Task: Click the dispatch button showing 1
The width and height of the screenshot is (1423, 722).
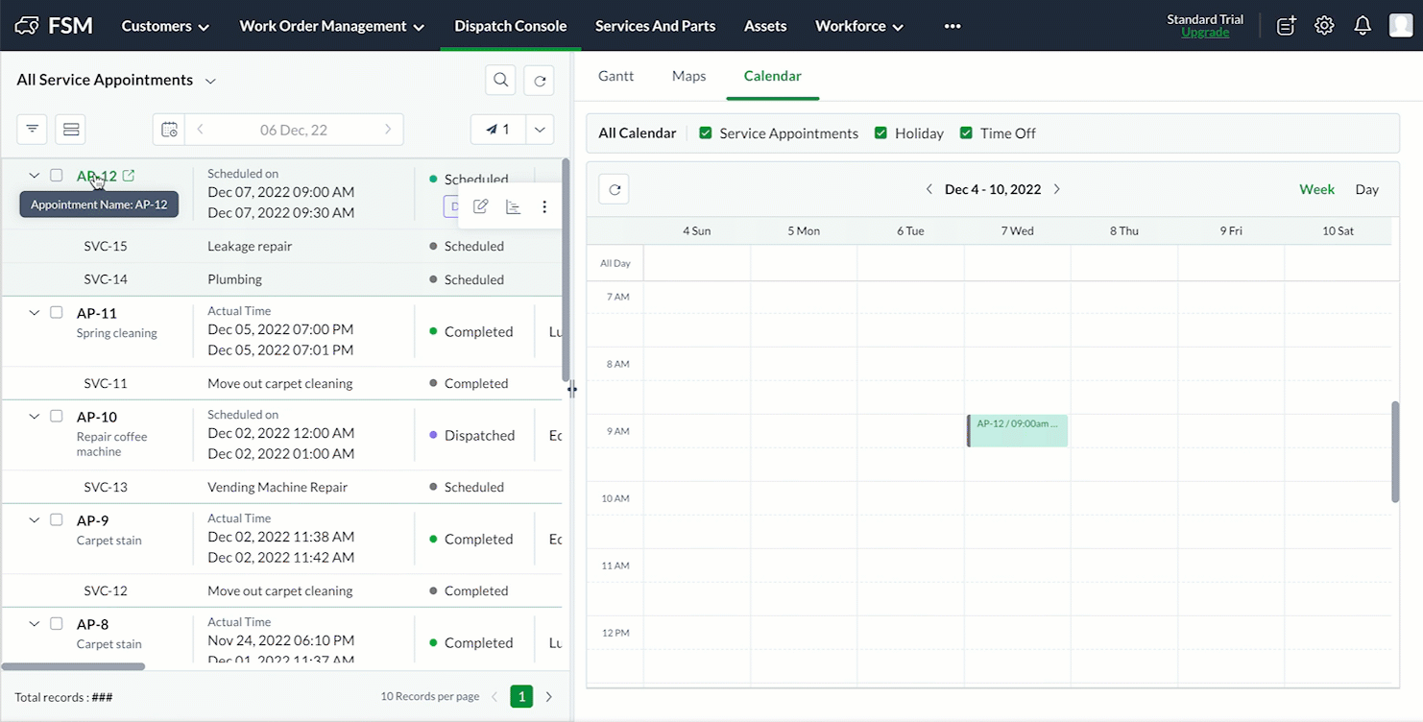Action: coord(498,129)
